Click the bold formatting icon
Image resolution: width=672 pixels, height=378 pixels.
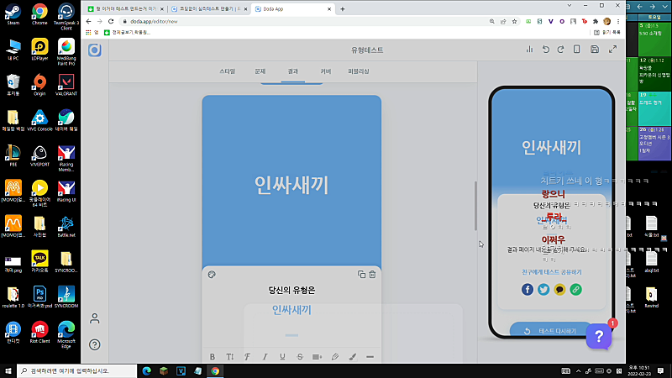(x=213, y=356)
